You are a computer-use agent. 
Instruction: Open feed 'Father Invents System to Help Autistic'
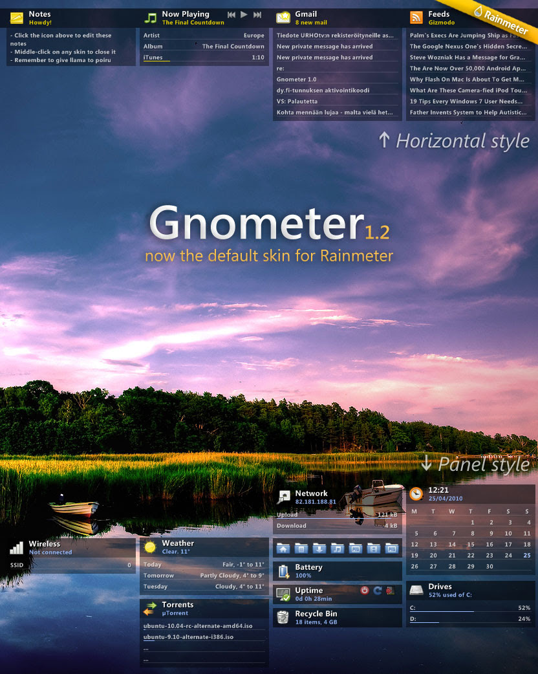[x=469, y=112]
